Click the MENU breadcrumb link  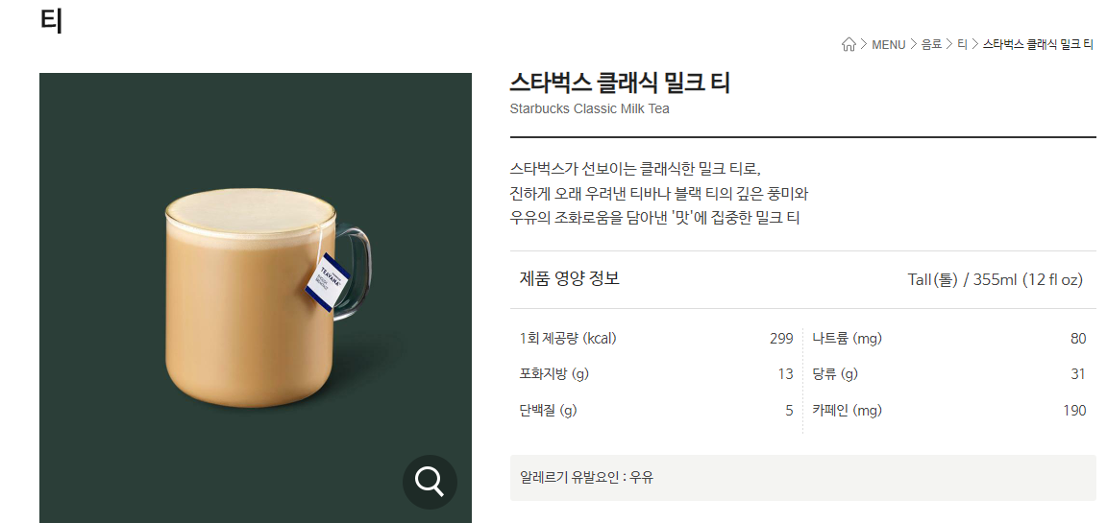click(888, 44)
